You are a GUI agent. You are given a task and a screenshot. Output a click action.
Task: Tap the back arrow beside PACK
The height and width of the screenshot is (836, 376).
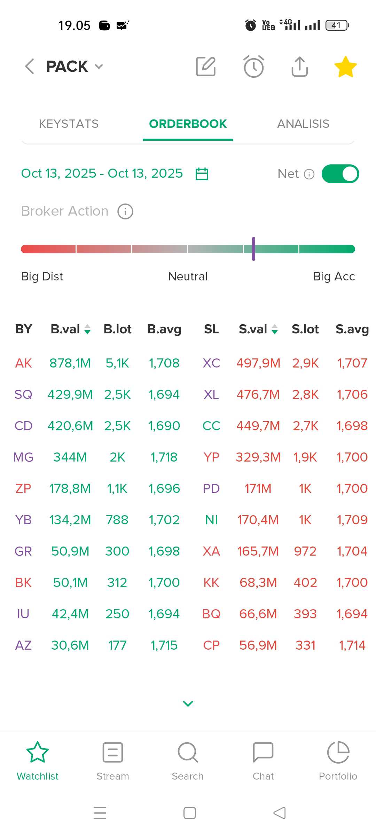pyautogui.click(x=30, y=66)
